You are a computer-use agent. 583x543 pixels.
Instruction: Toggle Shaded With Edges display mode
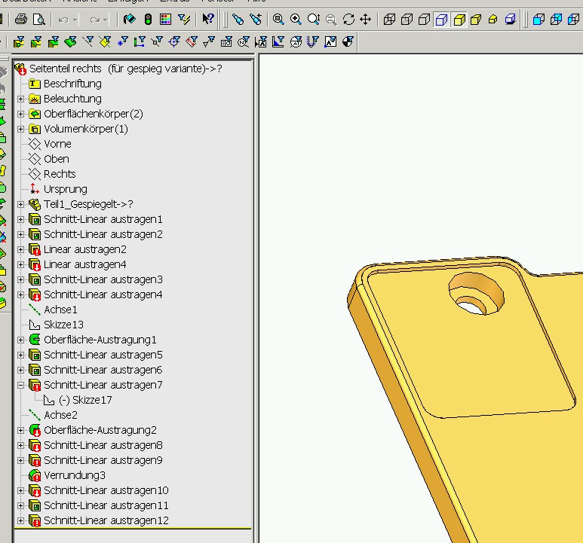click(459, 20)
